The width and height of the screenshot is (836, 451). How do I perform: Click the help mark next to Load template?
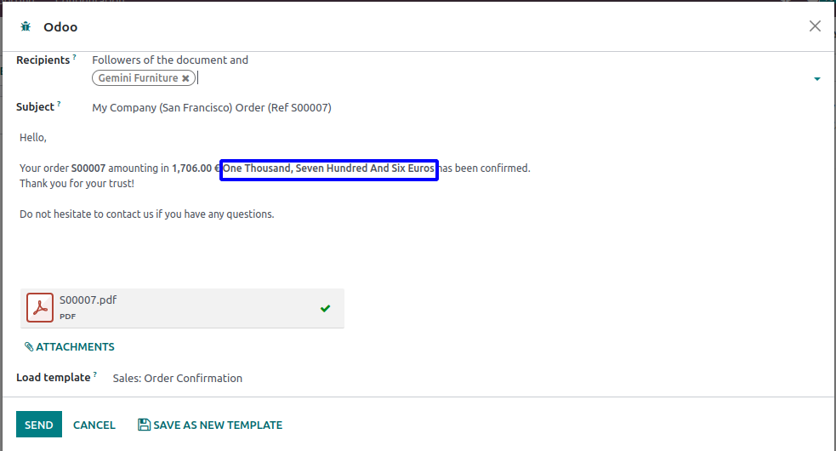(x=95, y=374)
